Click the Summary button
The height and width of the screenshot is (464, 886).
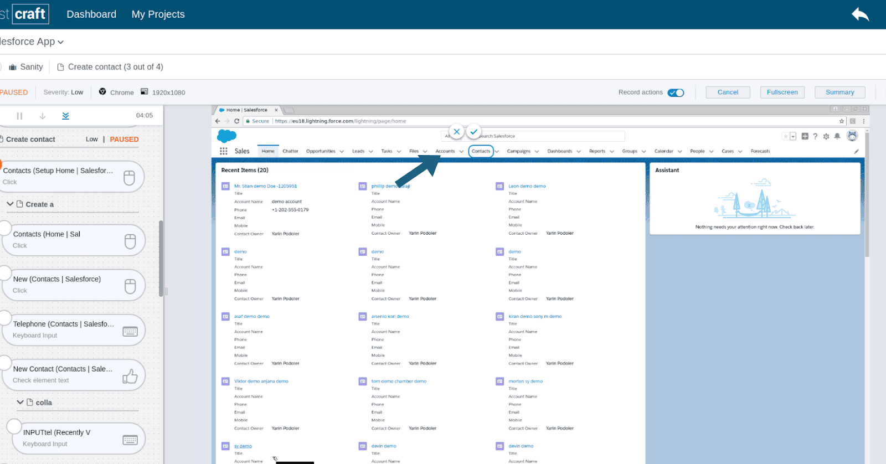coord(839,92)
